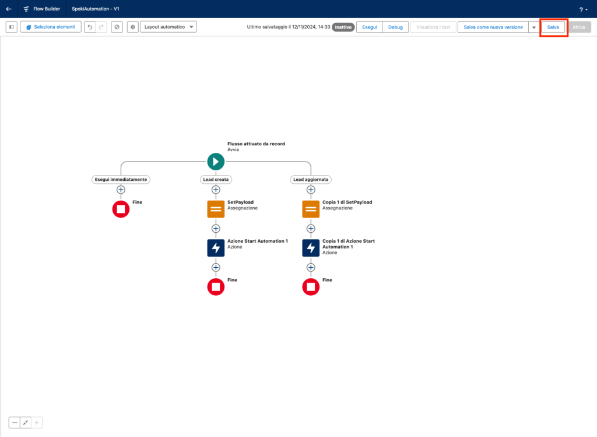Viewport: 597px width, 437px height.
Task: Toggle the left toolbox panel
Action: 11,27
